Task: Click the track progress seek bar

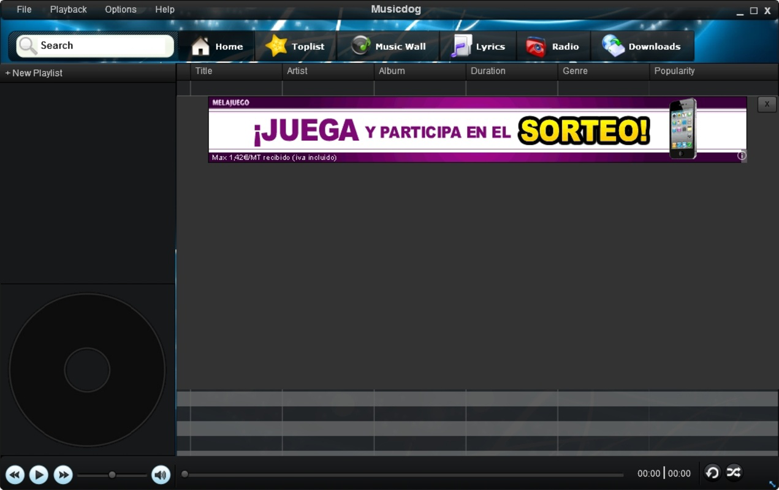Action: [x=403, y=475]
